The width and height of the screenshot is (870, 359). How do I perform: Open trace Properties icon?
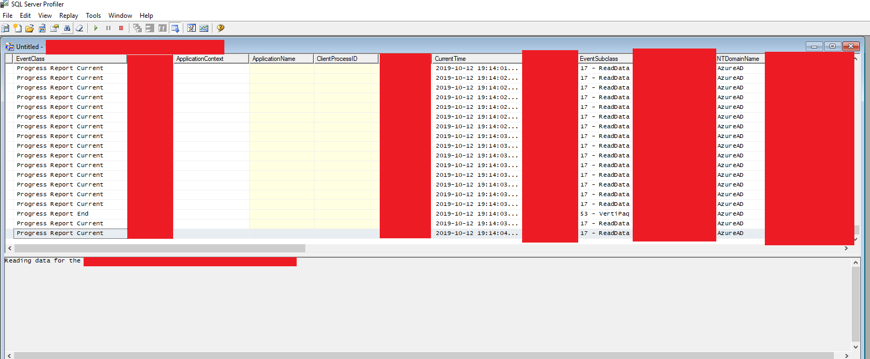tap(54, 28)
